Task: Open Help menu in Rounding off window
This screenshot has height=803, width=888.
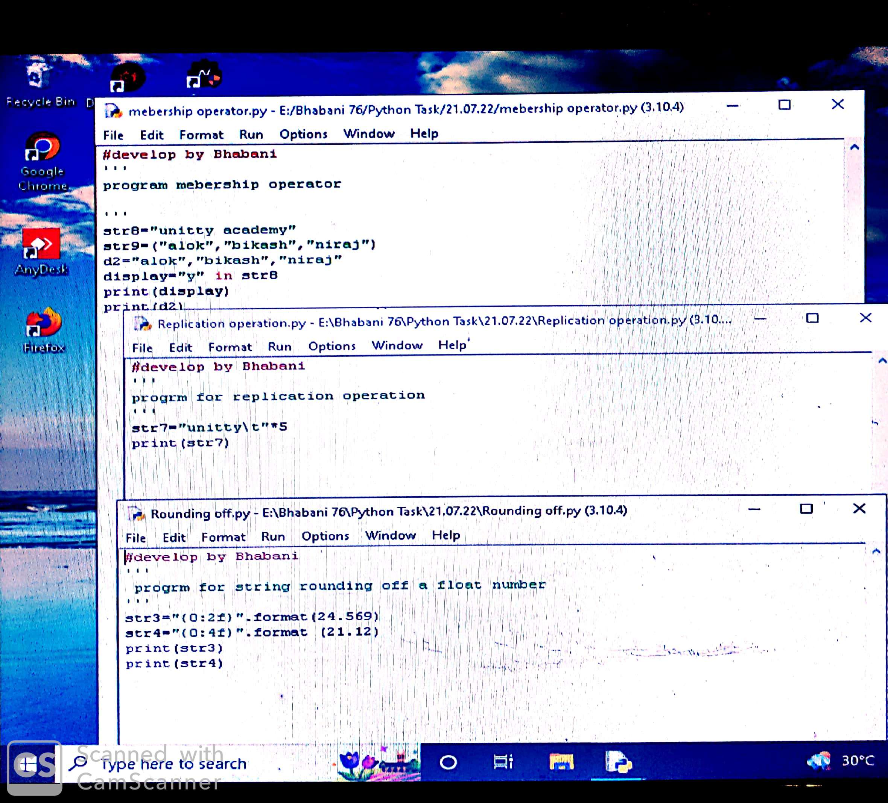Action: pyautogui.click(x=446, y=535)
